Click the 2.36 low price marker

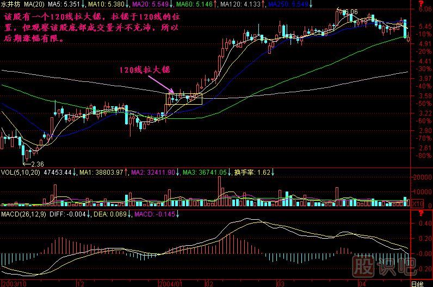pyautogui.click(x=37, y=163)
